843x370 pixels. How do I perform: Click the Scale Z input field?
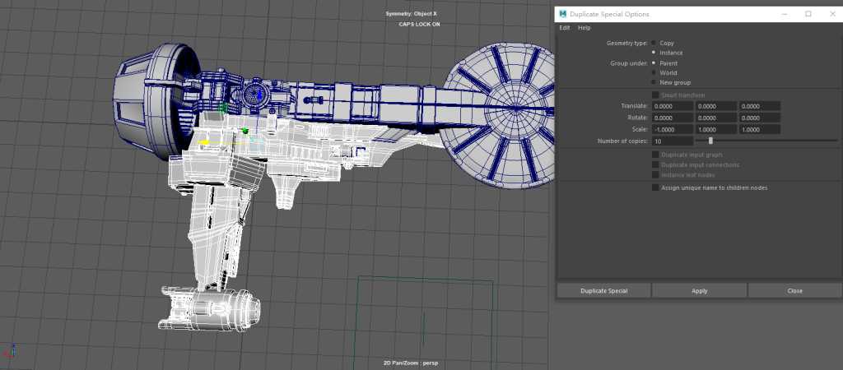760,129
